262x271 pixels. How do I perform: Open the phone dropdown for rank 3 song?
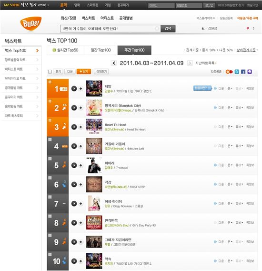230,127
